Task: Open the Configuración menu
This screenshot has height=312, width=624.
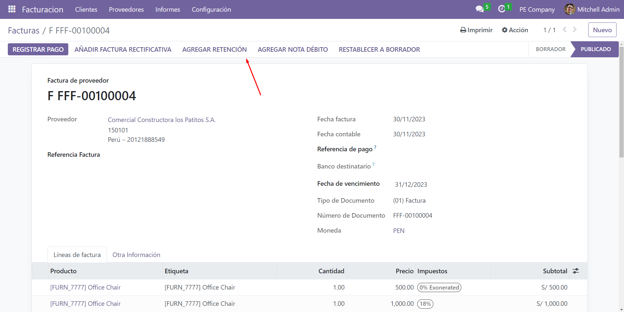Action: (211, 9)
